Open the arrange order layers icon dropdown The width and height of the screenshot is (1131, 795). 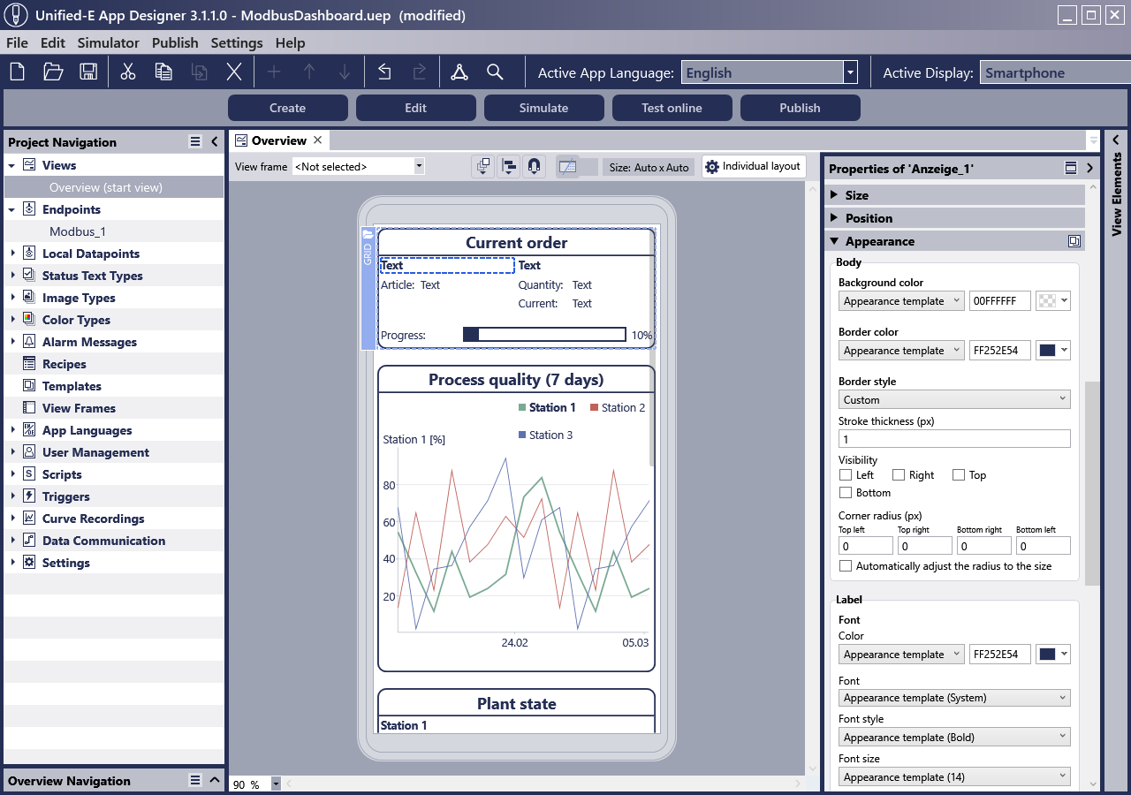483,166
